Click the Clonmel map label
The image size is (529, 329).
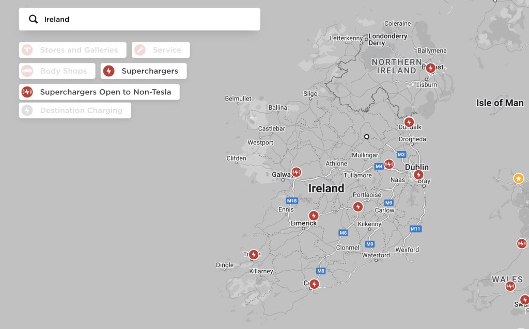pyautogui.click(x=348, y=248)
